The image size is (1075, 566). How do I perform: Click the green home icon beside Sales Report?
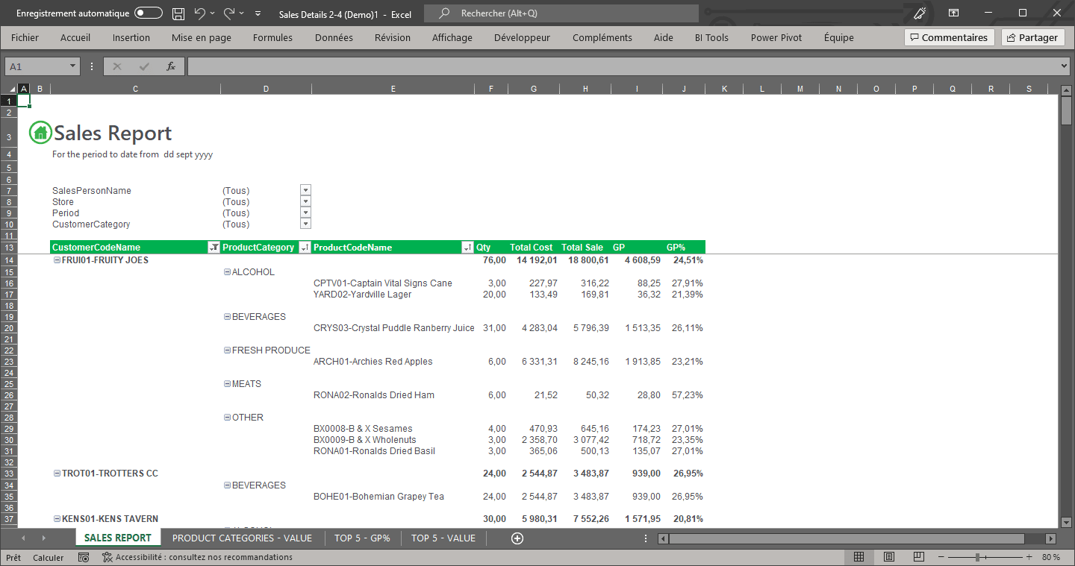(x=40, y=133)
